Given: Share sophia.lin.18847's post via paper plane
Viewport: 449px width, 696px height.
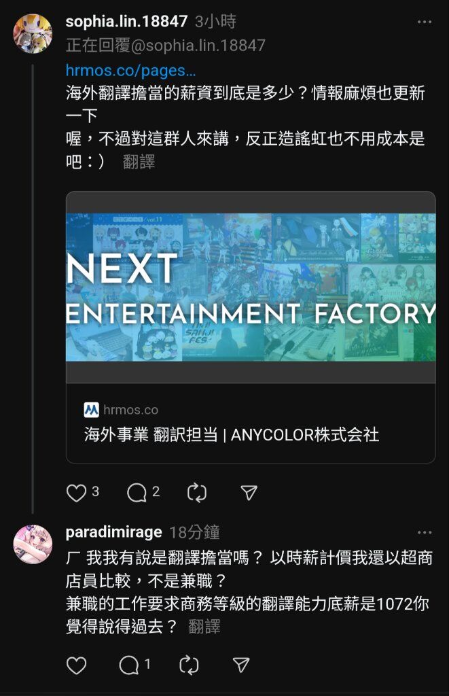Looking at the screenshot, I should click(249, 493).
